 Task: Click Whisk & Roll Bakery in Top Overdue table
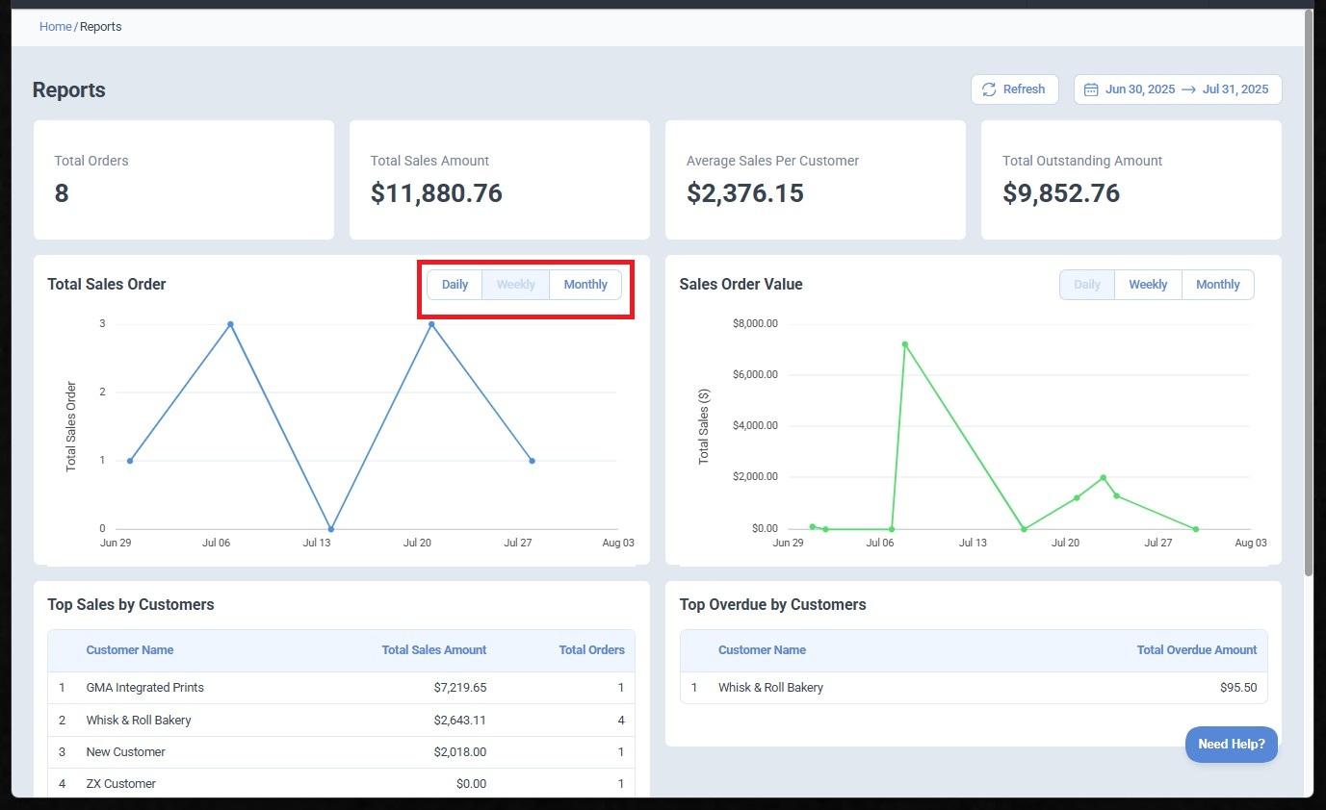[770, 688]
